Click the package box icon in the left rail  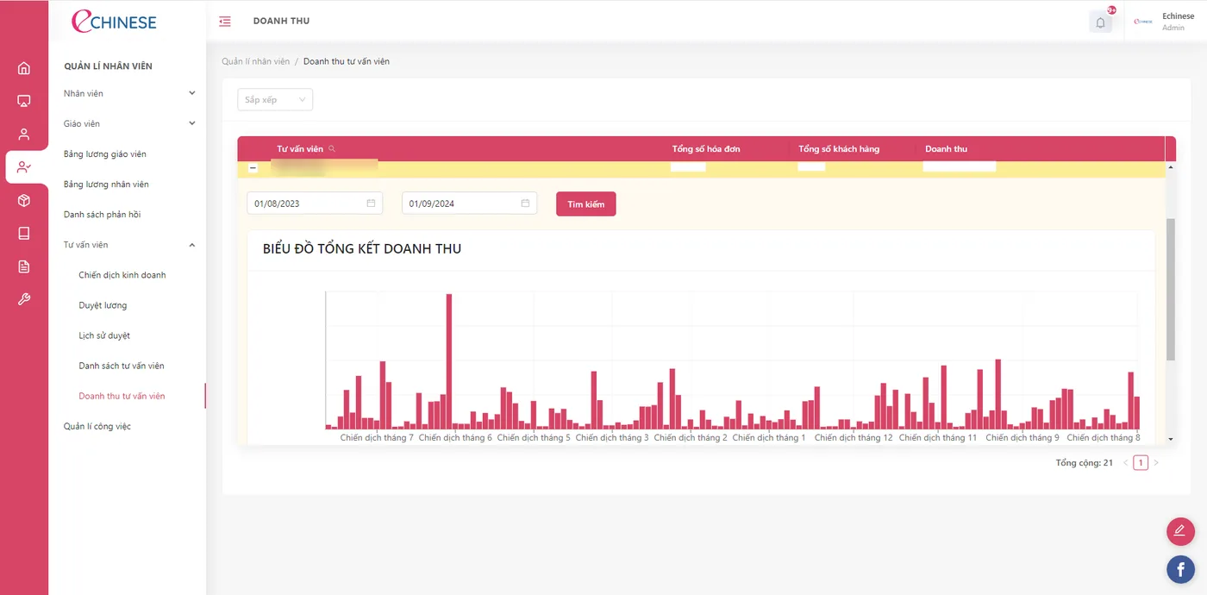[24, 200]
